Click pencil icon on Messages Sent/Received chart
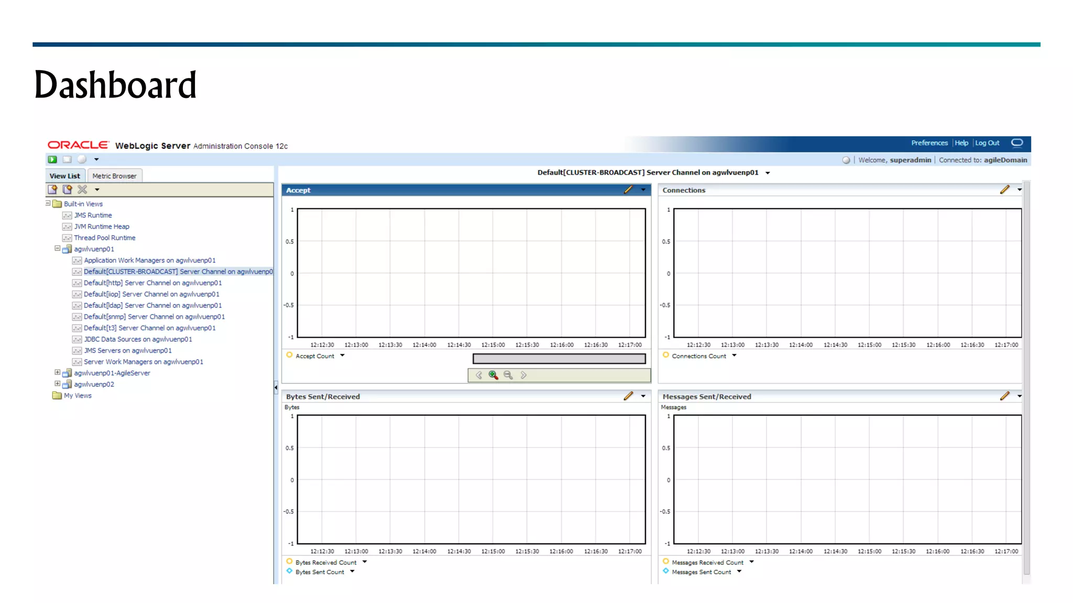The width and height of the screenshot is (1073, 603). [x=1004, y=396]
